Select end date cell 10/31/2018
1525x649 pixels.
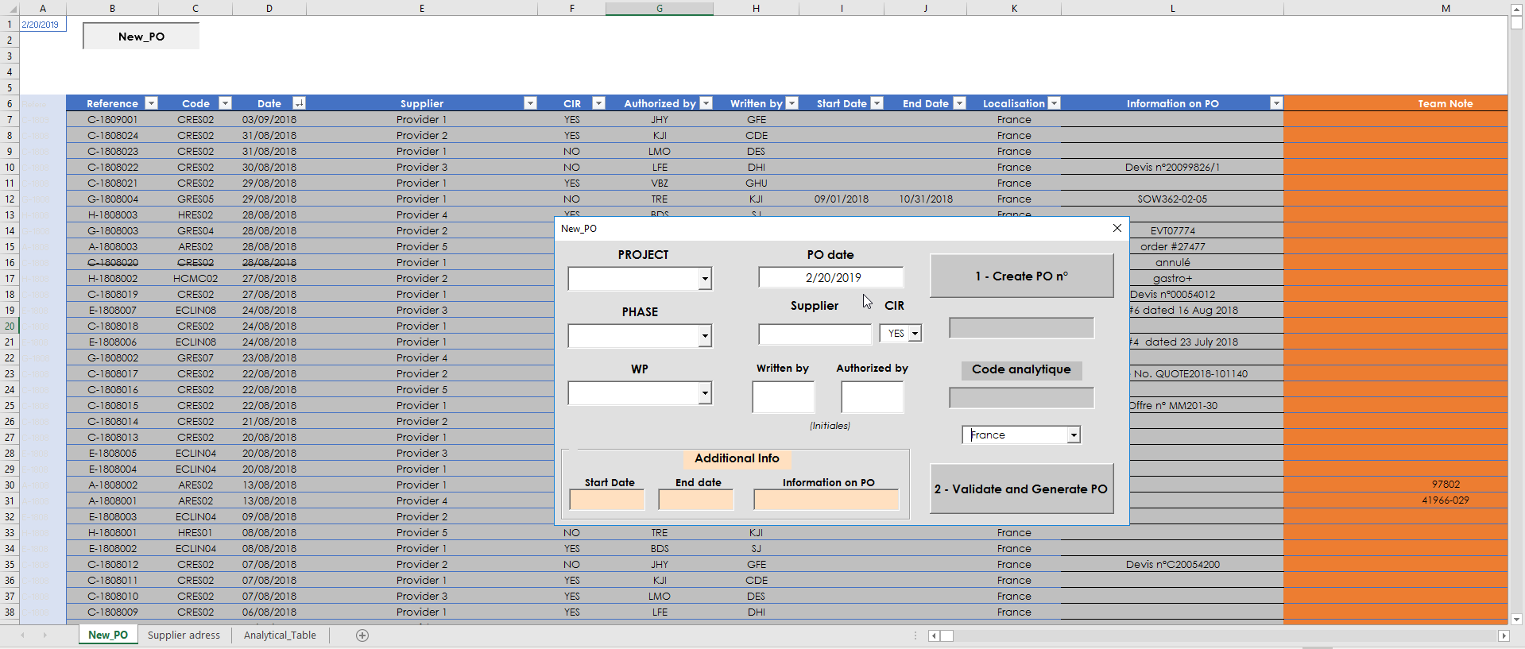point(926,199)
